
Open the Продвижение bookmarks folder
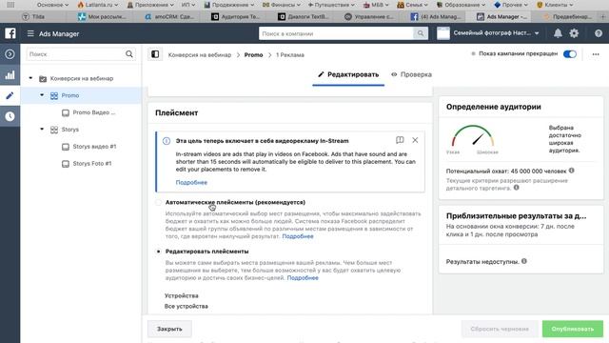tap(229, 5)
